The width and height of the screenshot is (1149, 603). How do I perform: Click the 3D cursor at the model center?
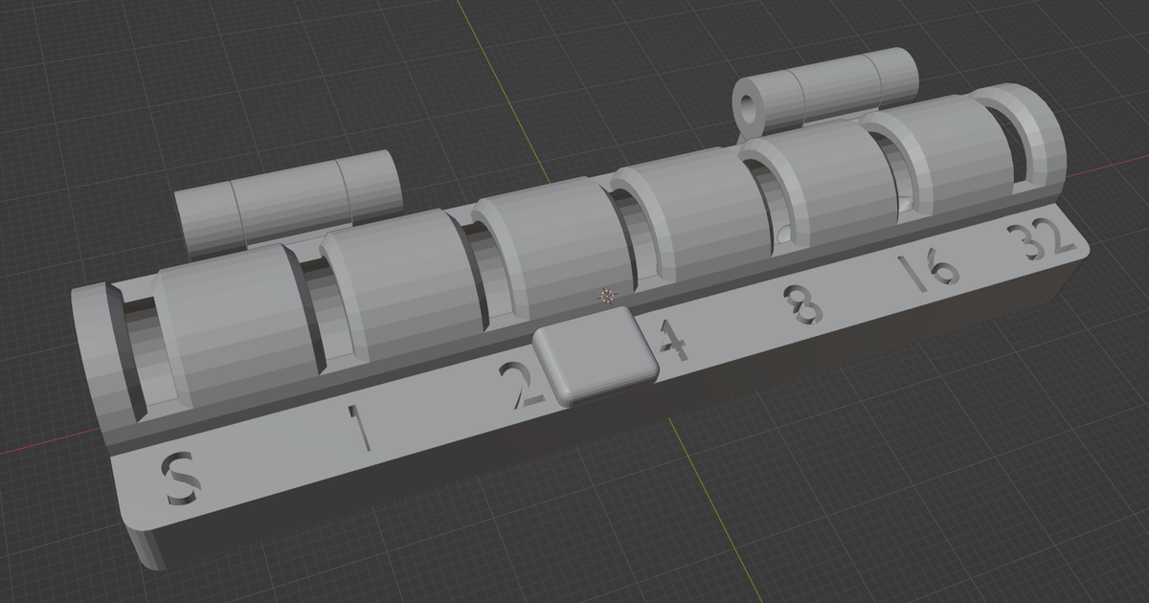(606, 296)
